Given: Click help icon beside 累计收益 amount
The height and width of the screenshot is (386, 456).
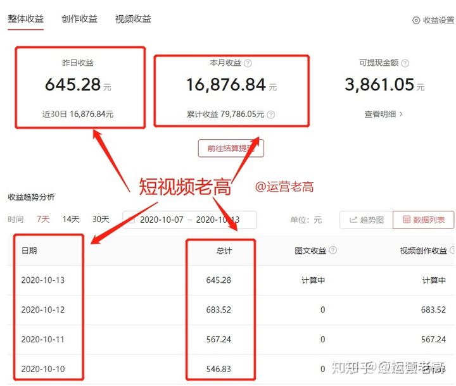Looking at the screenshot, I should (271, 115).
